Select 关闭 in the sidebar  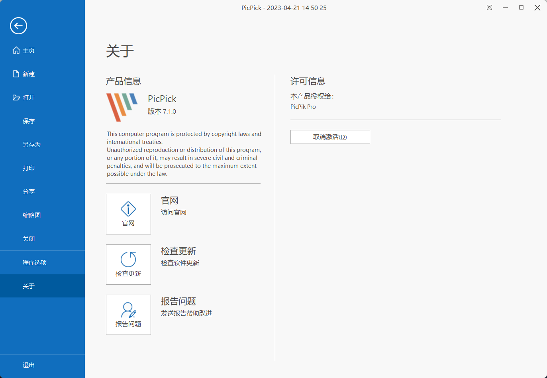click(x=42, y=238)
